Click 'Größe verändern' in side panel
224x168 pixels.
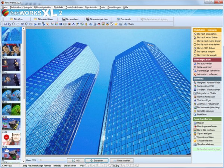(207, 67)
